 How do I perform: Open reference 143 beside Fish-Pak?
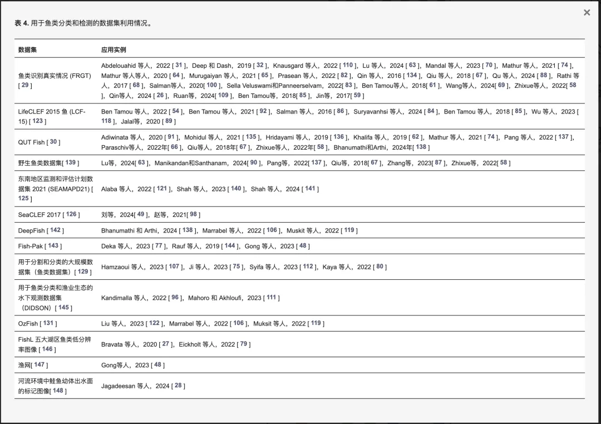(x=53, y=246)
